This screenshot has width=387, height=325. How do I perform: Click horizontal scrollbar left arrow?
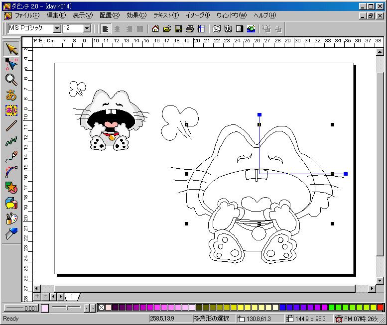tap(37, 288)
